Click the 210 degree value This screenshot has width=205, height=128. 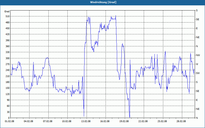[7, 76]
